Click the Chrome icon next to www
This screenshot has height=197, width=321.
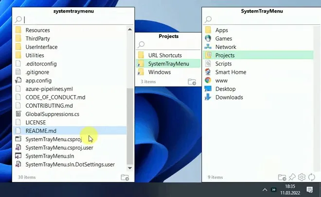pos(208,80)
